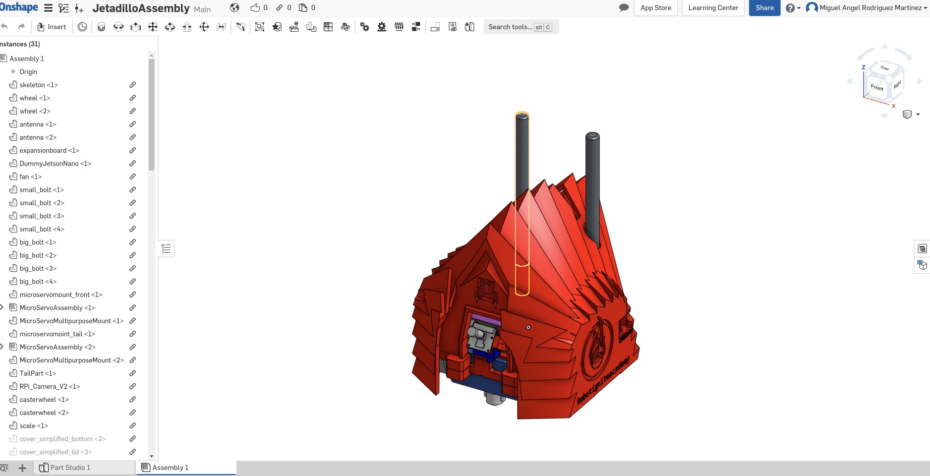
Task: Rotate view left with view cube left arrow
Action: (850, 81)
